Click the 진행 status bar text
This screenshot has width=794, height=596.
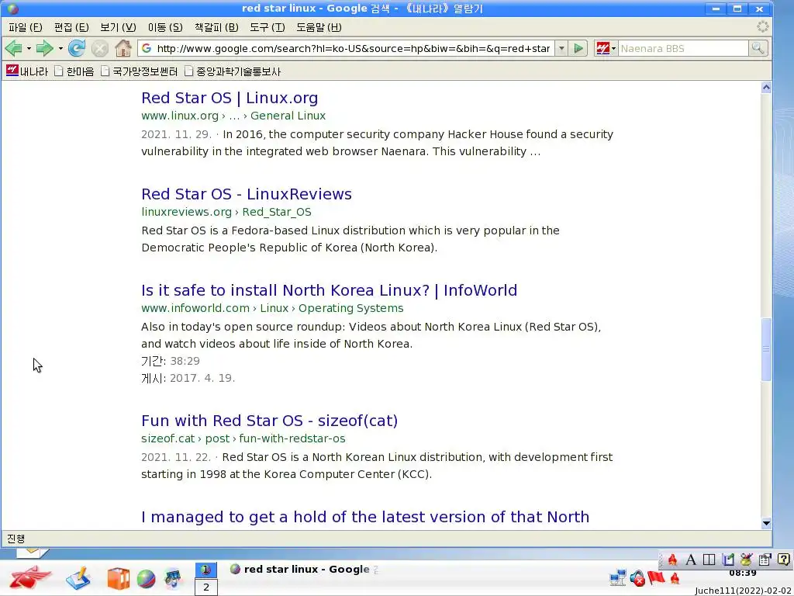click(x=16, y=539)
